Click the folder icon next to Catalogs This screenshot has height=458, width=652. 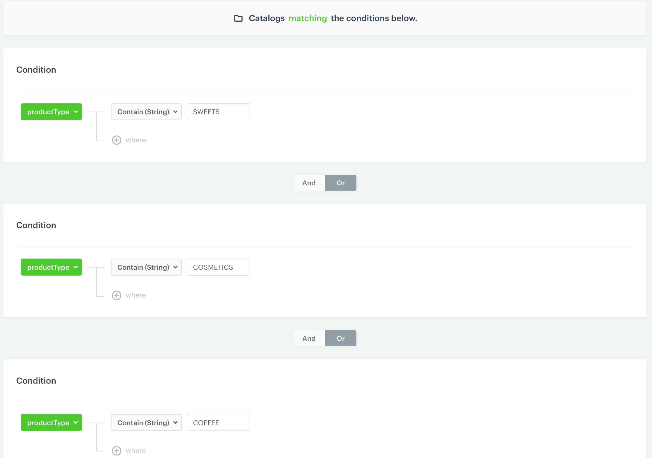click(239, 18)
